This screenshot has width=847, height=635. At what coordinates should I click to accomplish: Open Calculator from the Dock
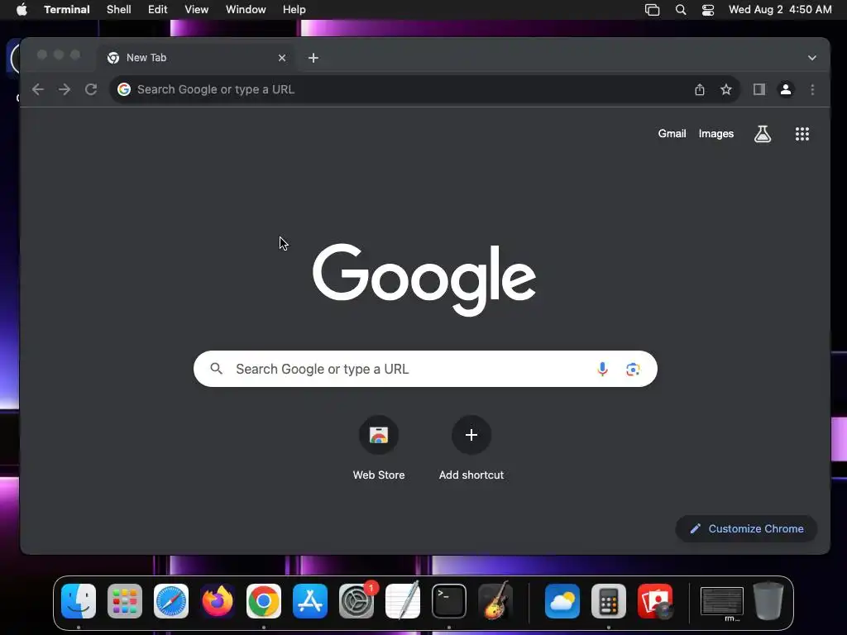609,601
